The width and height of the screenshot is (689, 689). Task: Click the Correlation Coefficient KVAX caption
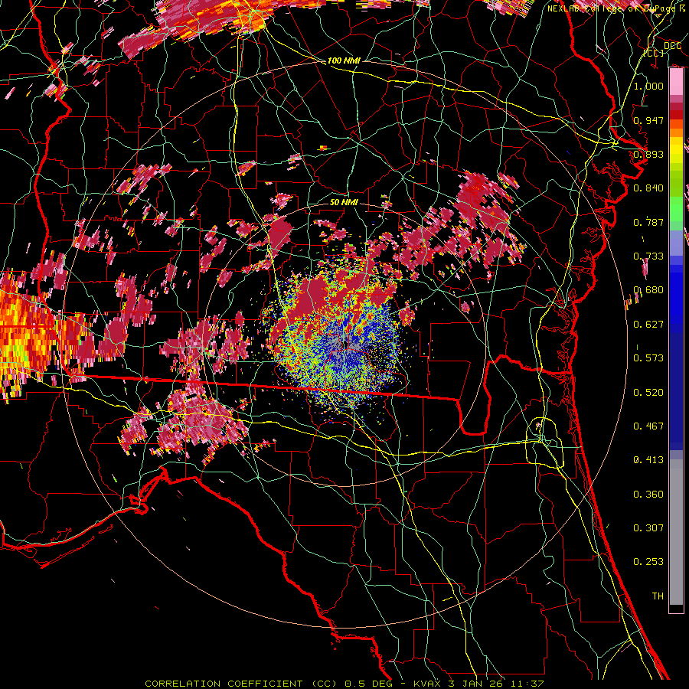tap(344, 684)
